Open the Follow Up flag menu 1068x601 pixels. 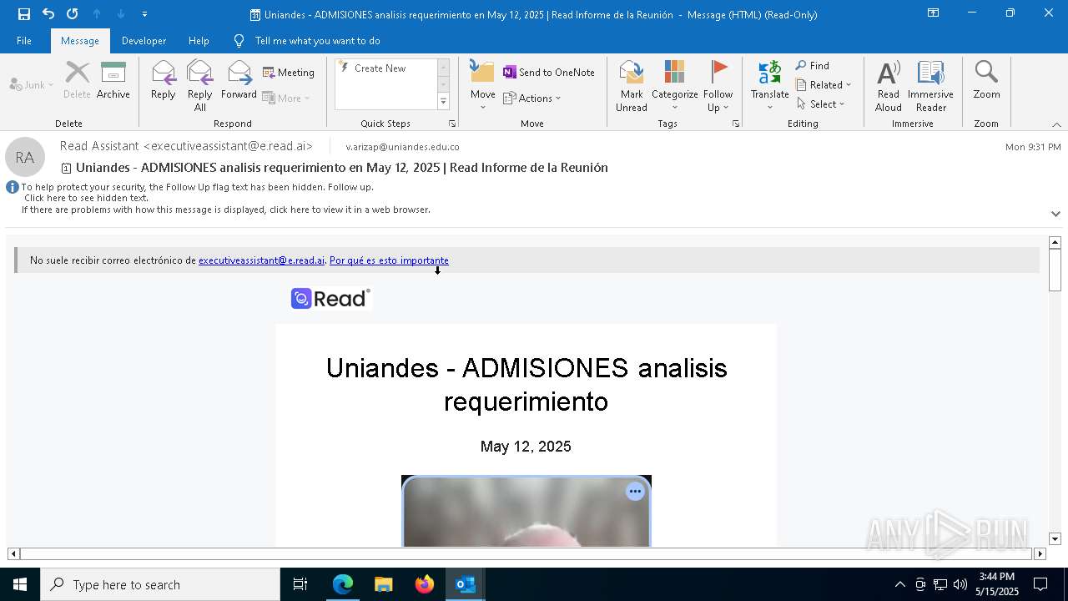pos(718,85)
